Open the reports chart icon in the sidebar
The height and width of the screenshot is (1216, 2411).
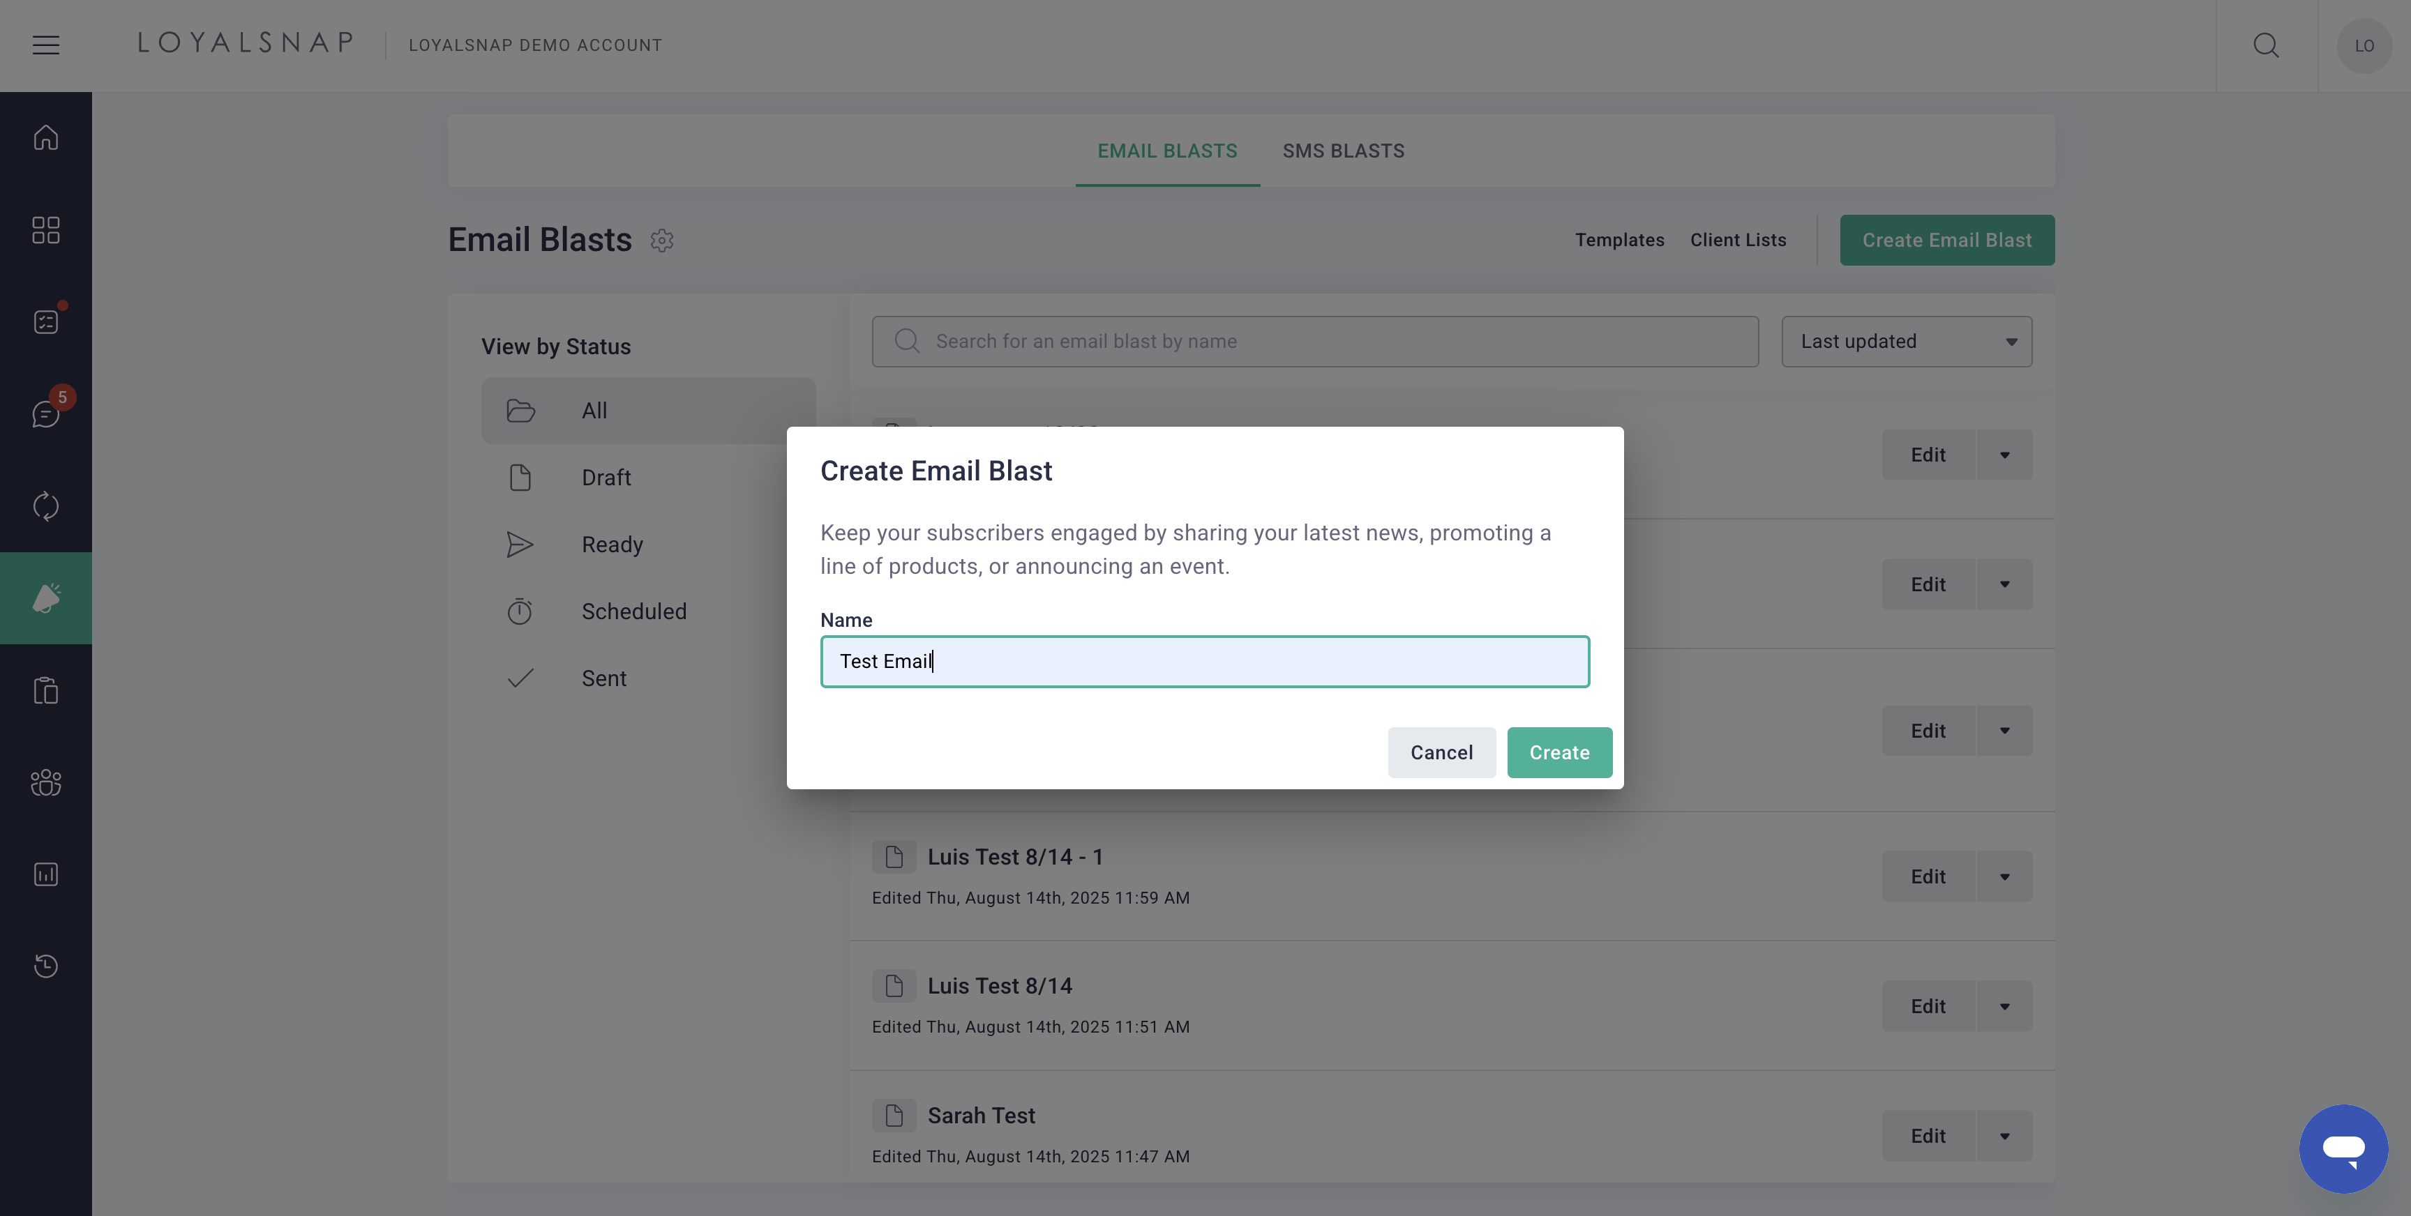tap(46, 874)
